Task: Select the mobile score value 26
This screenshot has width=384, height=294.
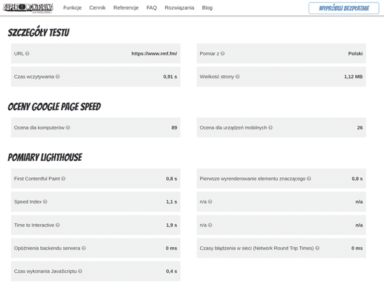Action: coord(360,128)
